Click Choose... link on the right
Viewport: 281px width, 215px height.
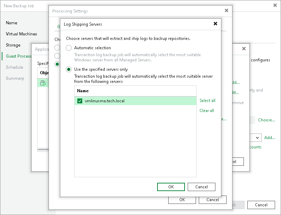(266, 120)
